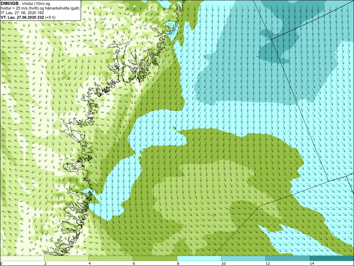Select the 0–2 m/s palest legend swatch
354x266 pixels.
22,258
